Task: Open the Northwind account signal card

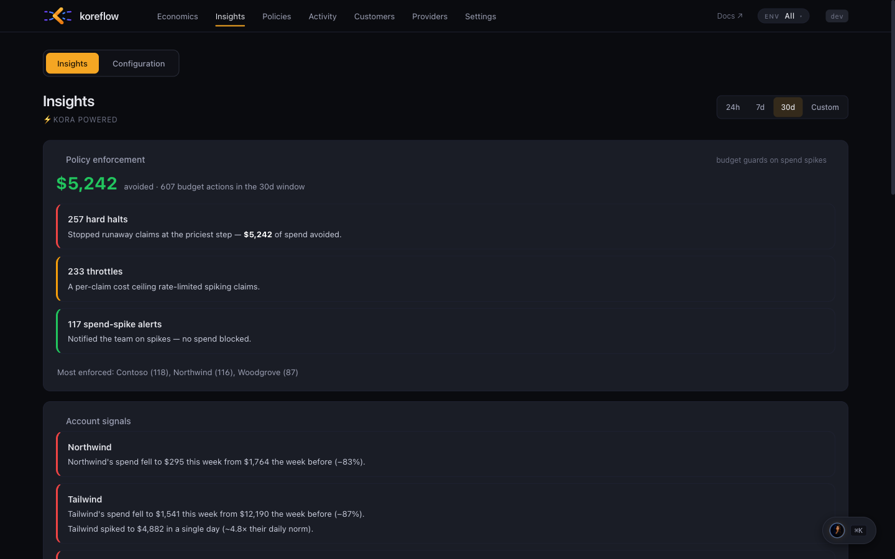Action: point(445,454)
